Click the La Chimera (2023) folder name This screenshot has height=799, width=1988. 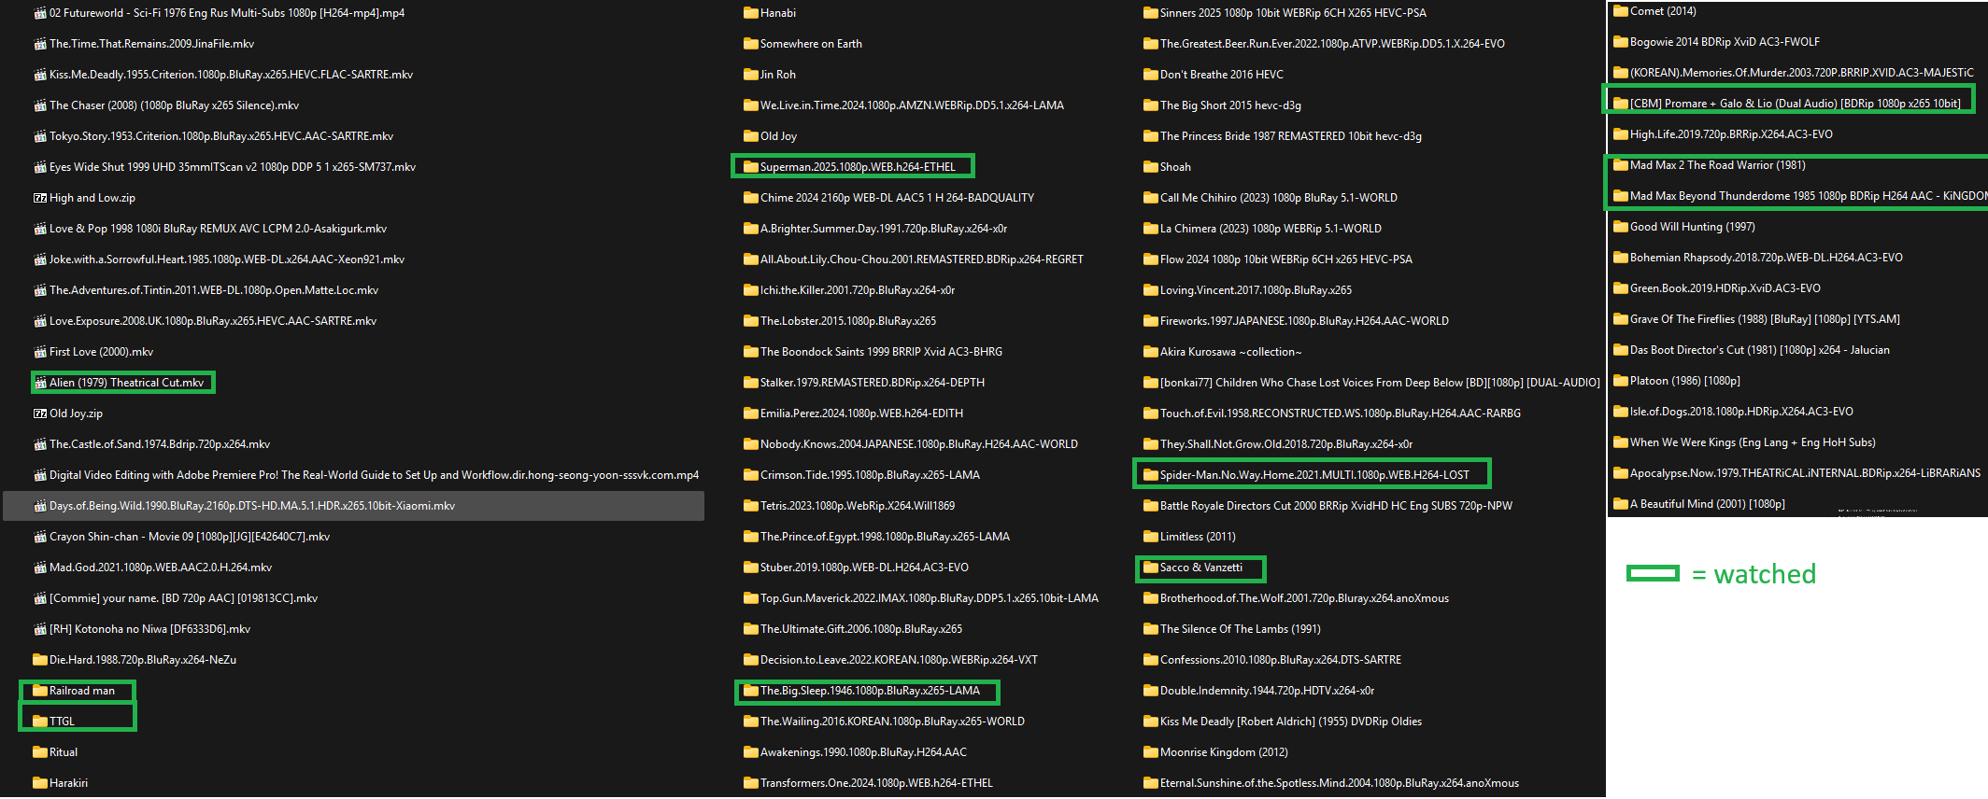pos(1271,229)
